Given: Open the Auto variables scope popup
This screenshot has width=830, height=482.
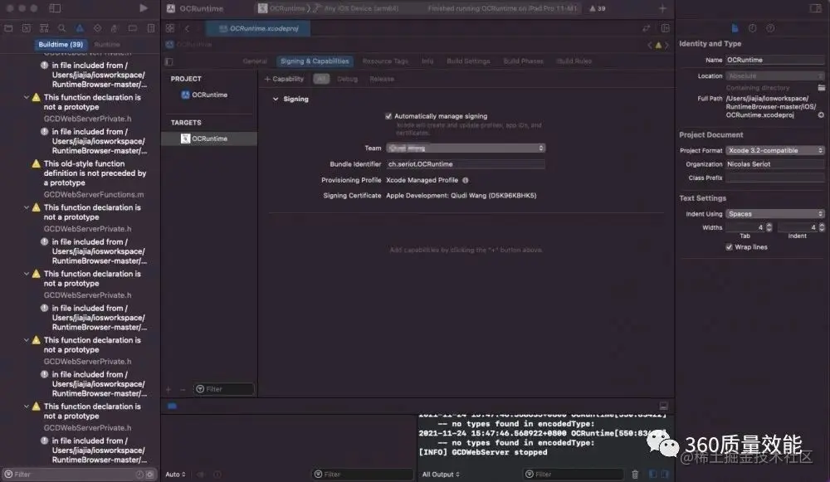Looking at the screenshot, I should click(175, 474).
